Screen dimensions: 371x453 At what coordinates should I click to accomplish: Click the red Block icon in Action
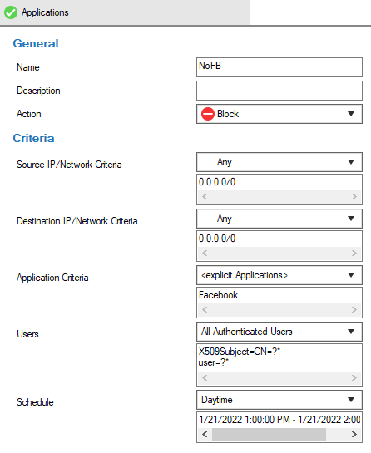click(x=208, y=114)
